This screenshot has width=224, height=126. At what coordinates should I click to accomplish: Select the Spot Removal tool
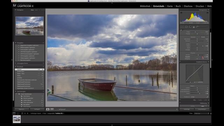(186, 27)
